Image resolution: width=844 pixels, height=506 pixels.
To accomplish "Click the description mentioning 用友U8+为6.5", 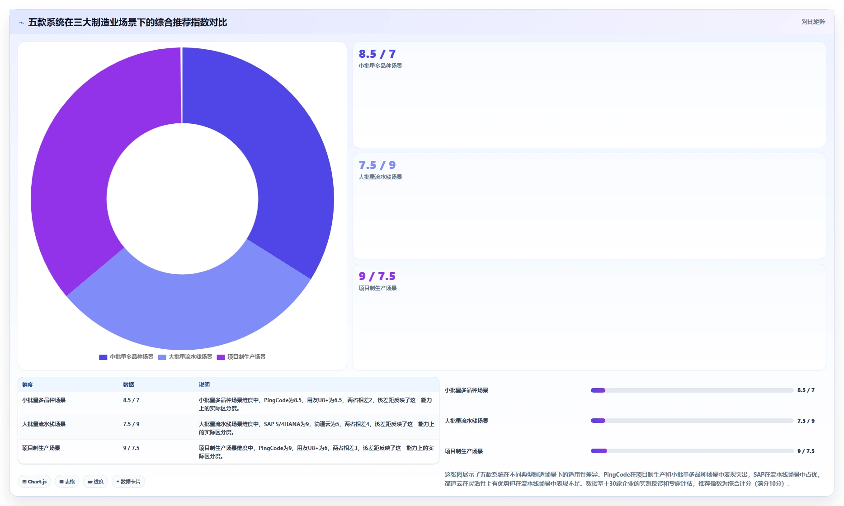I will (x=316, y=404).
